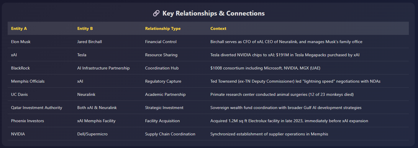Viewport: 418px width, 148px height.
Task: Select the Resource Sharing cell
Action: (161, 55)
